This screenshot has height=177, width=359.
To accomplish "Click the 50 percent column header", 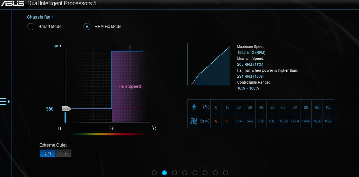I will [272, 107].
